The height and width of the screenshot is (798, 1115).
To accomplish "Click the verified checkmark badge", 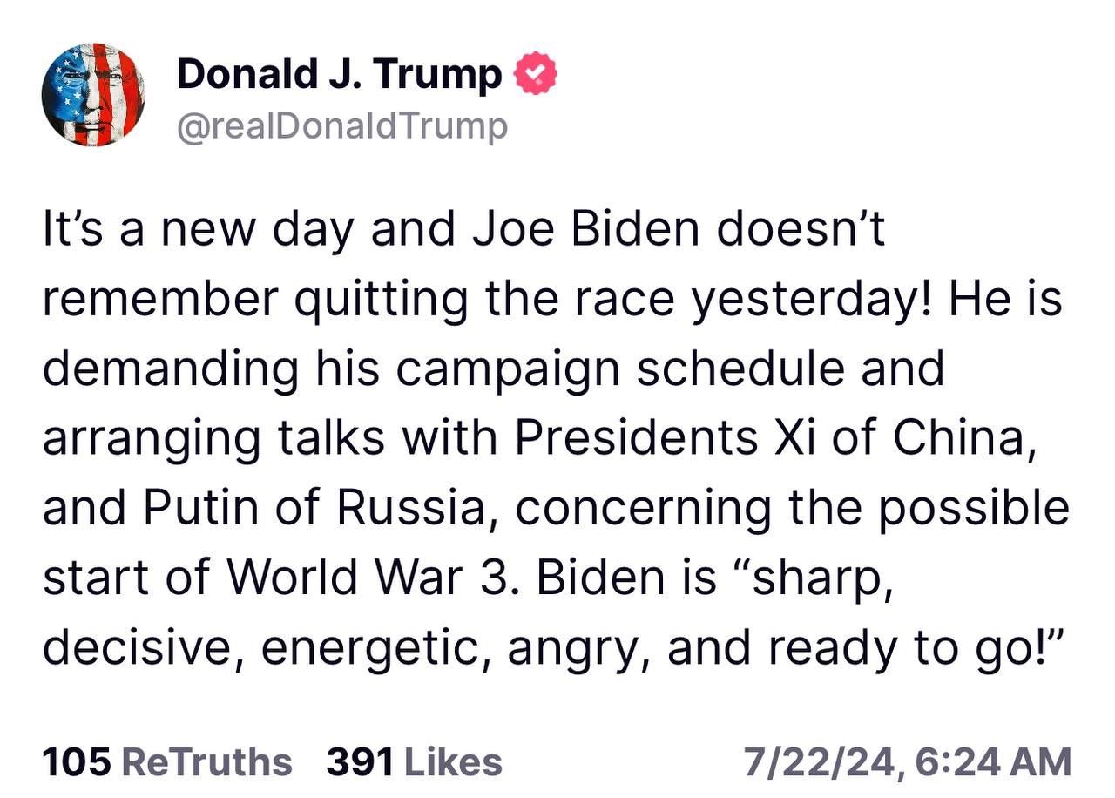I will (x=537, y=76).
